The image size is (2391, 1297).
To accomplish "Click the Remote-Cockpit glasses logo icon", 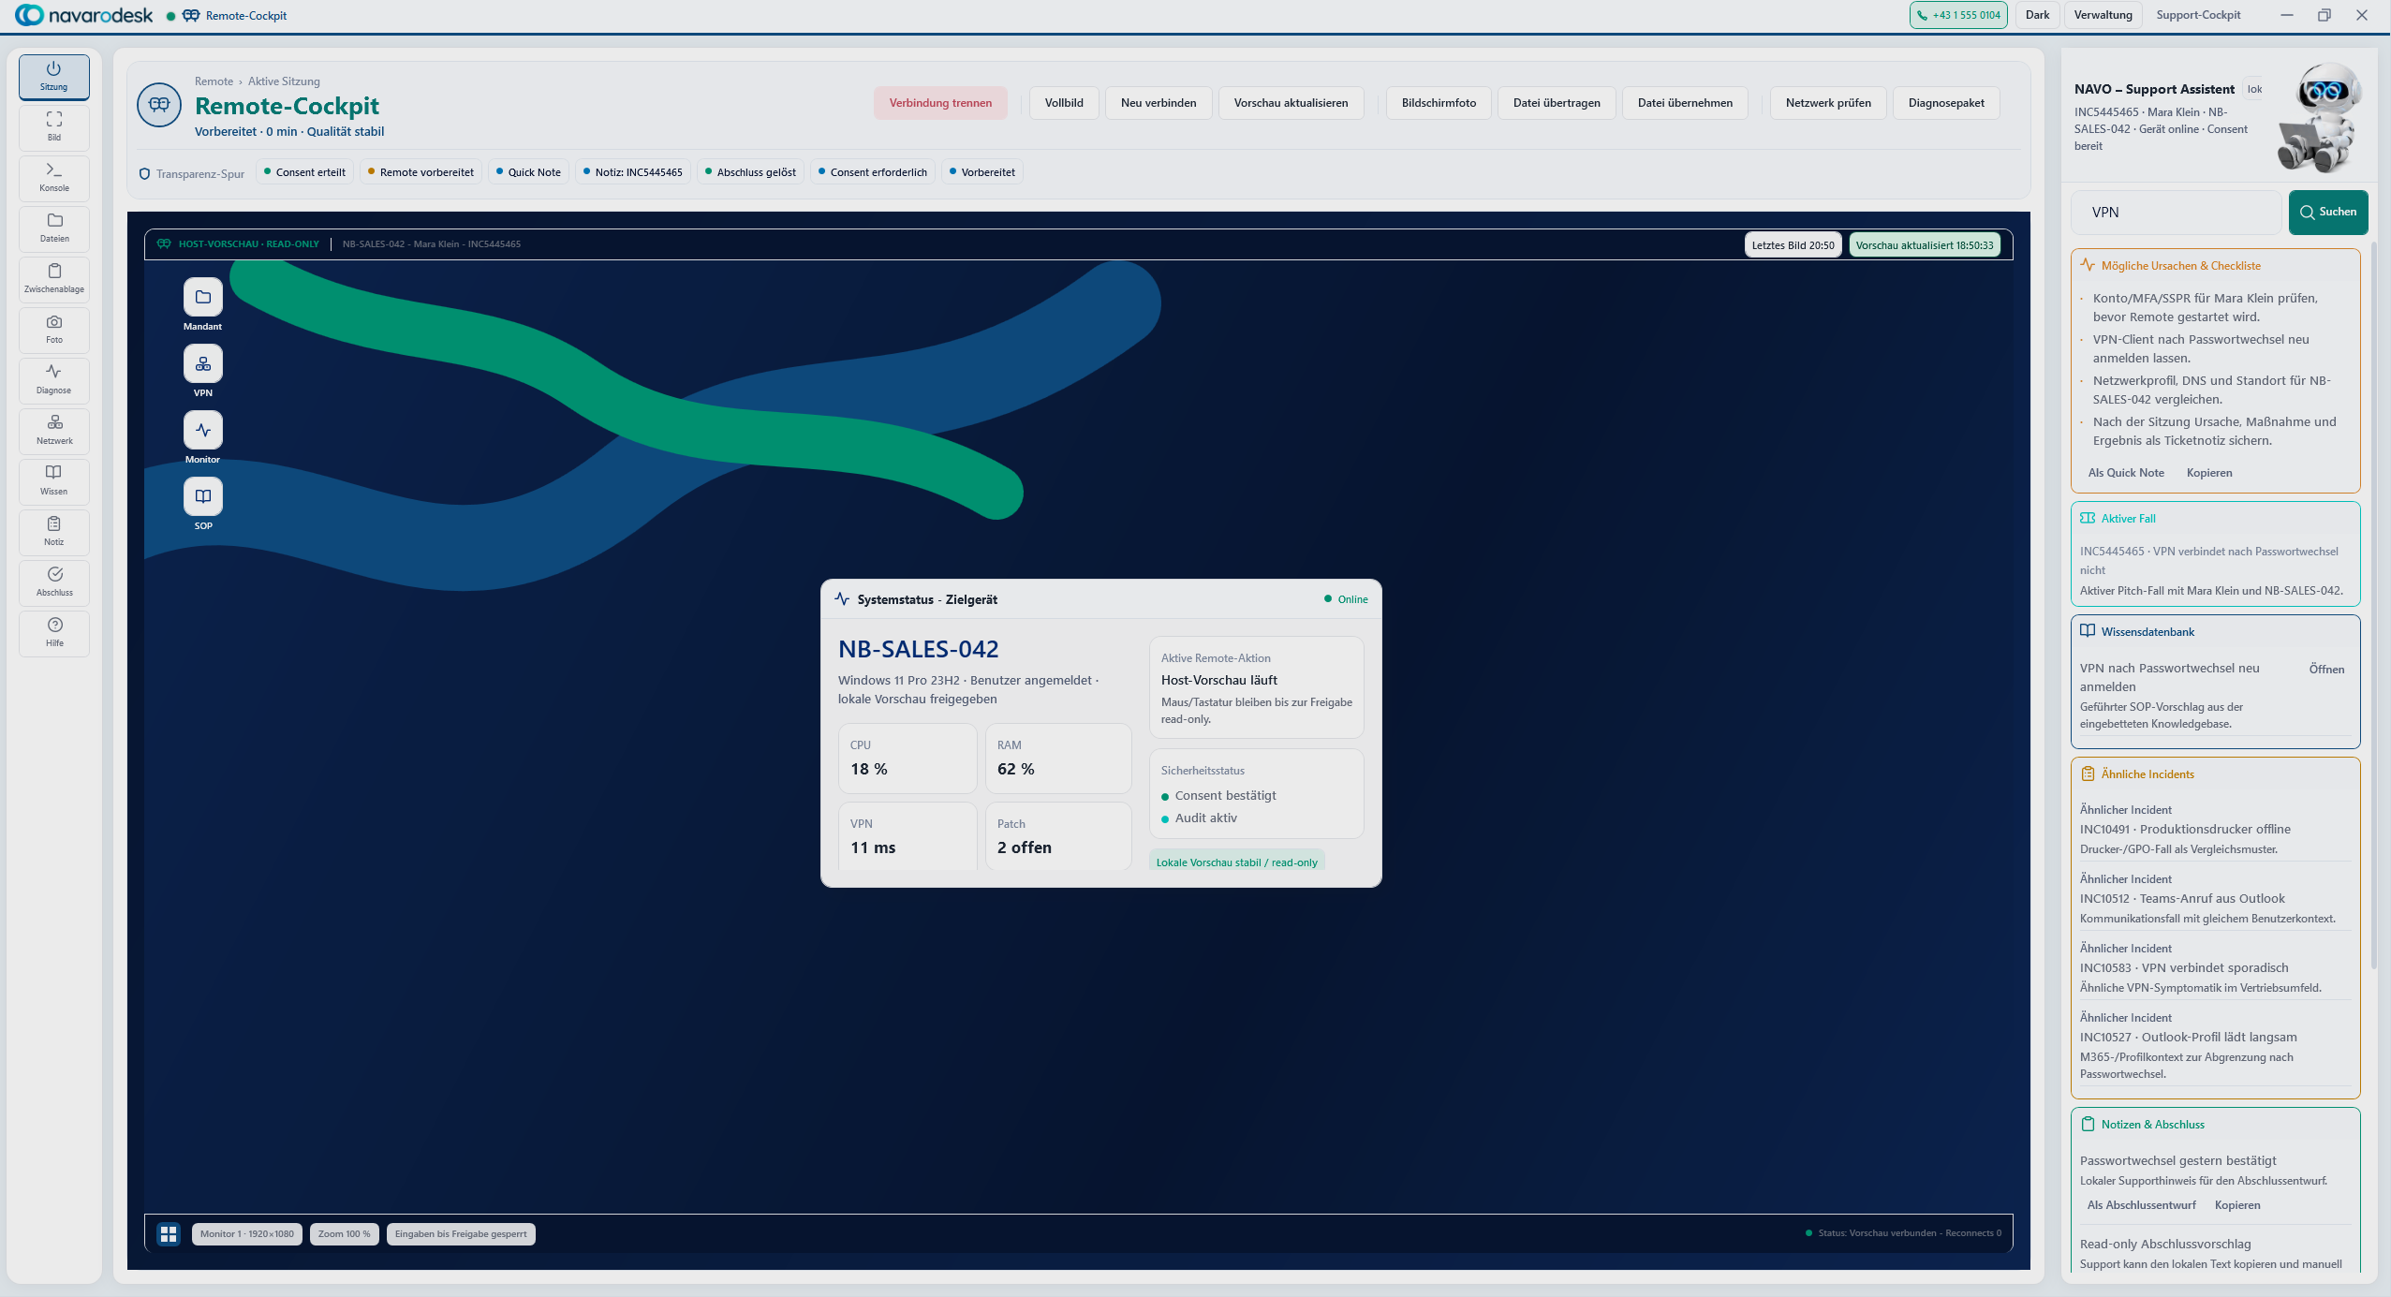I will pyautogui.click(x=159, y=104).
